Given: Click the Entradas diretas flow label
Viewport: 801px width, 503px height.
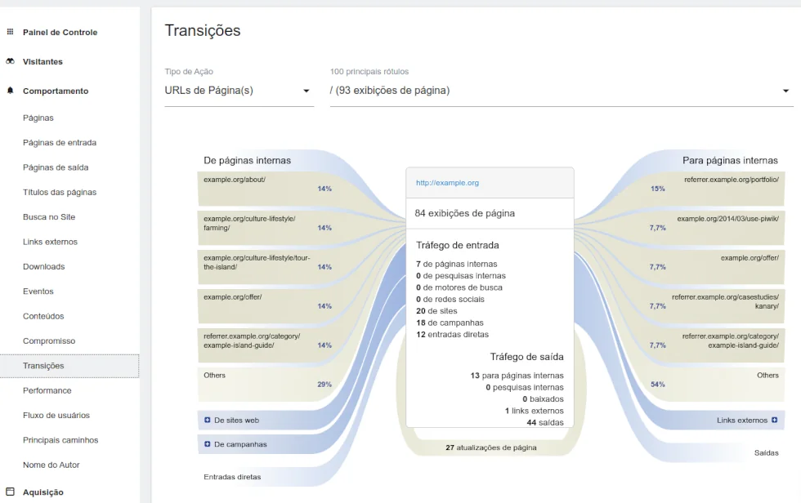Looking at the screenshot, I should 232,477.
